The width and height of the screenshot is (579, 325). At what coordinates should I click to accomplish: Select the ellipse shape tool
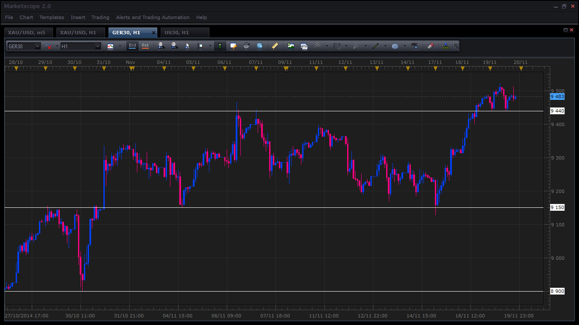coord(395,46)
